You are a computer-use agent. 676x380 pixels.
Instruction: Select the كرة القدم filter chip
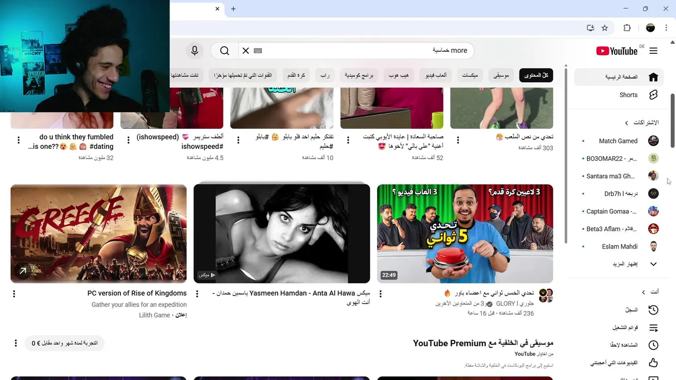point(296,75)
